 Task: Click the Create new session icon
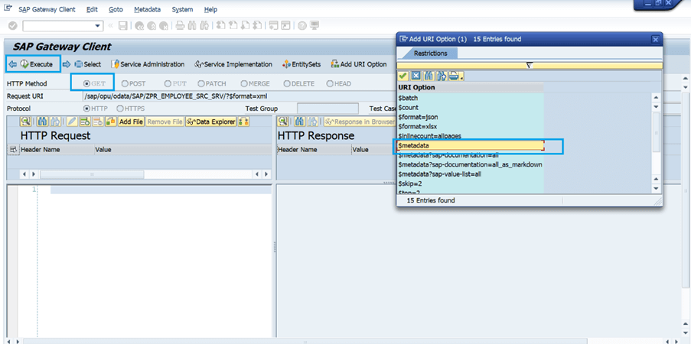(274, 25)
